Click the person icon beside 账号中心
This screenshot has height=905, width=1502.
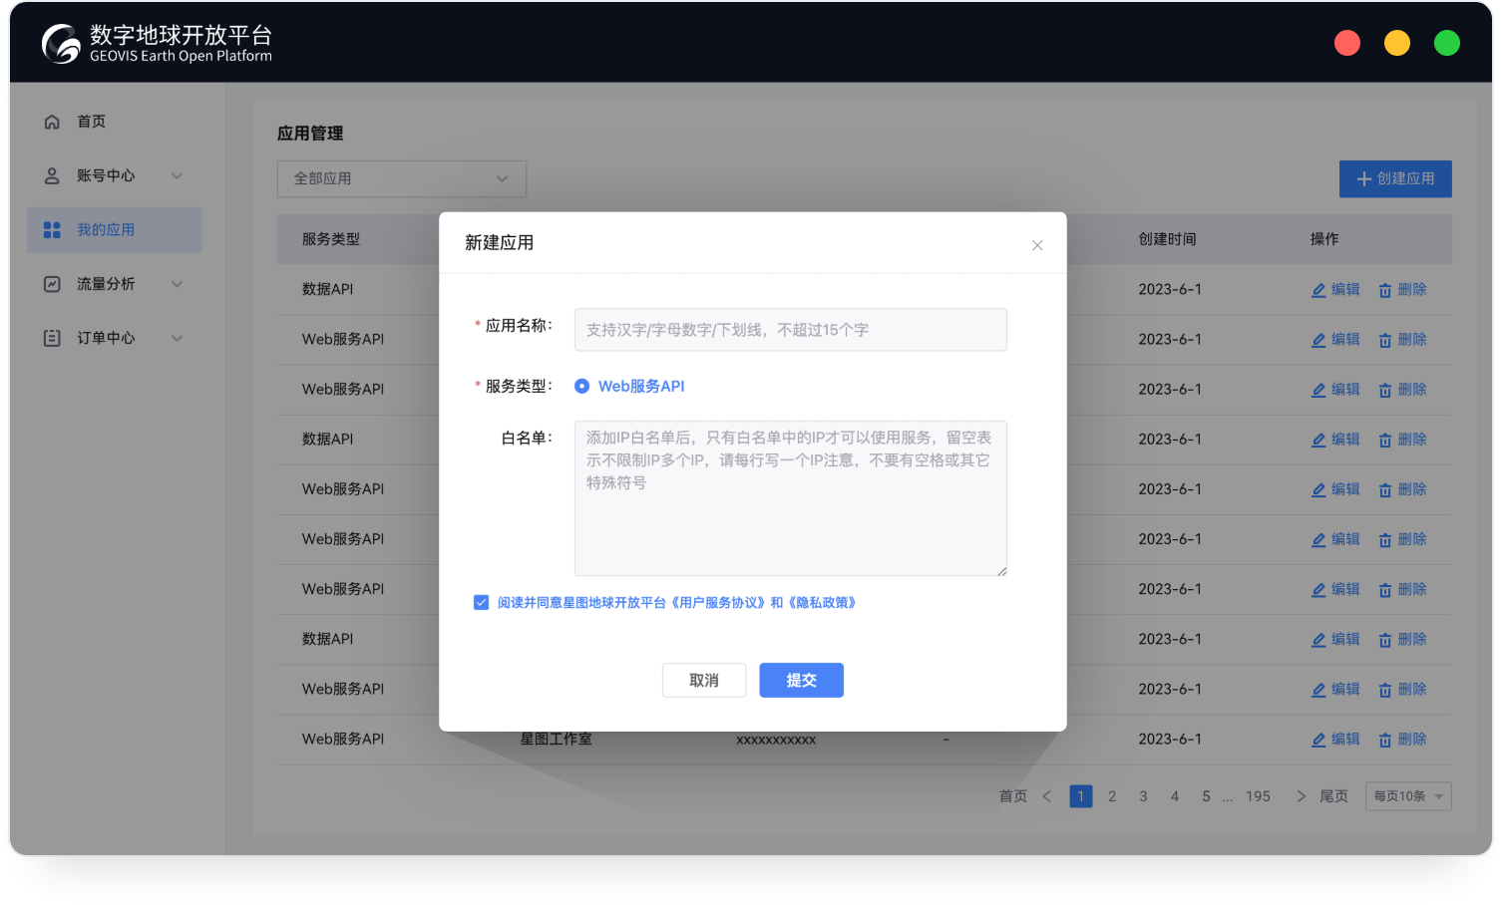(52, 175)
